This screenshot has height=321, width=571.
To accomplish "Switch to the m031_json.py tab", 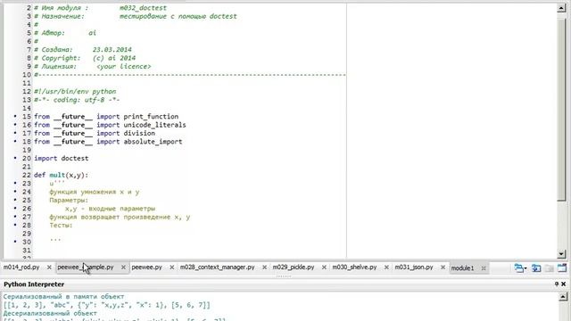I will coord(414,267).
